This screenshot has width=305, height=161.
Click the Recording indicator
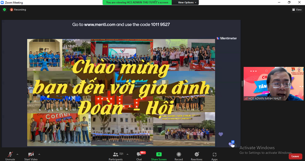coord(18,10)
